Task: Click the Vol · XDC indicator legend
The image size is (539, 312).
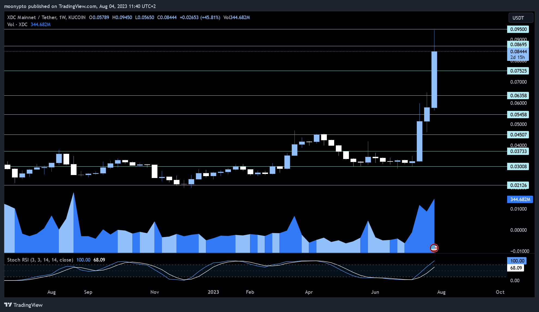Action: pyautogui.click(x=17, y=24)
